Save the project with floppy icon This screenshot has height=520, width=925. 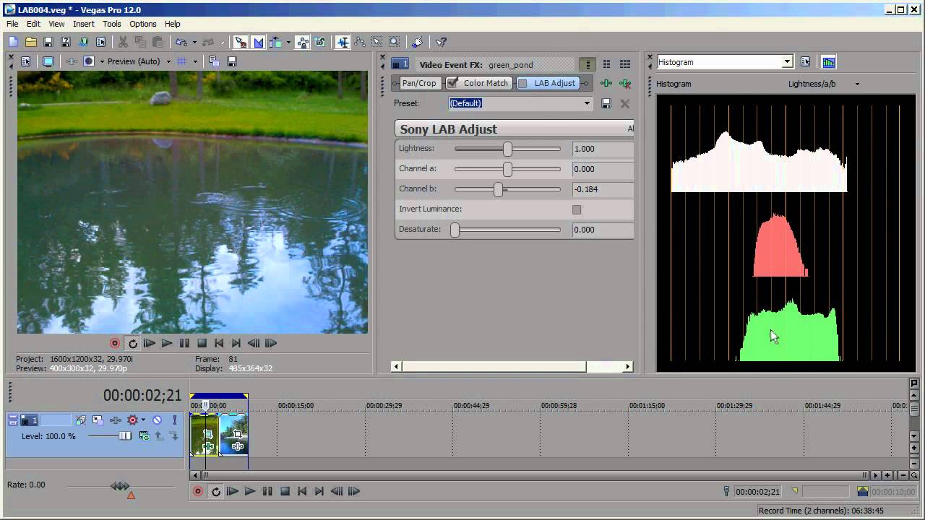pyautogui.click(x=48, y=43)
